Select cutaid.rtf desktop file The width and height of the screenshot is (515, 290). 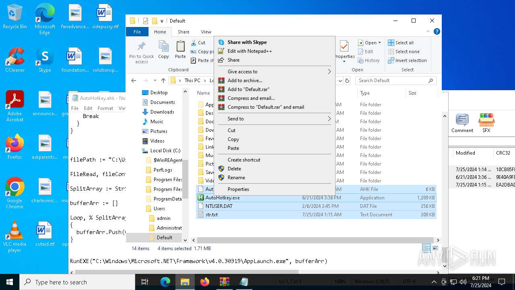pos(45,234)
